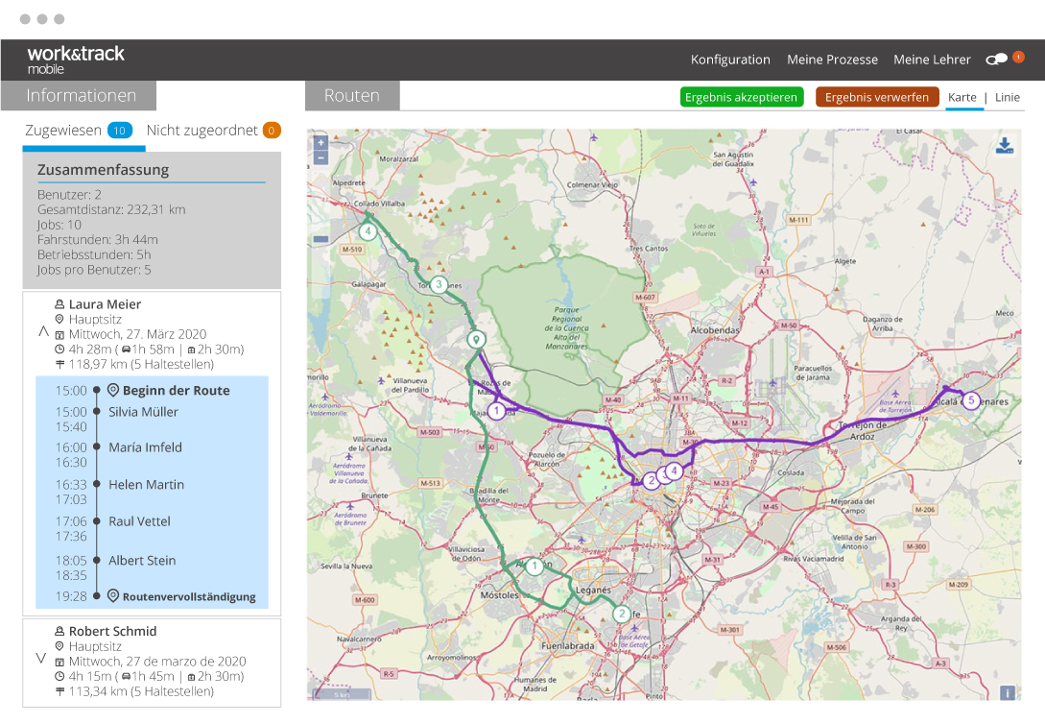Select the María Imfeld stop
The image size is (1045, 724).
pos(145,447)
